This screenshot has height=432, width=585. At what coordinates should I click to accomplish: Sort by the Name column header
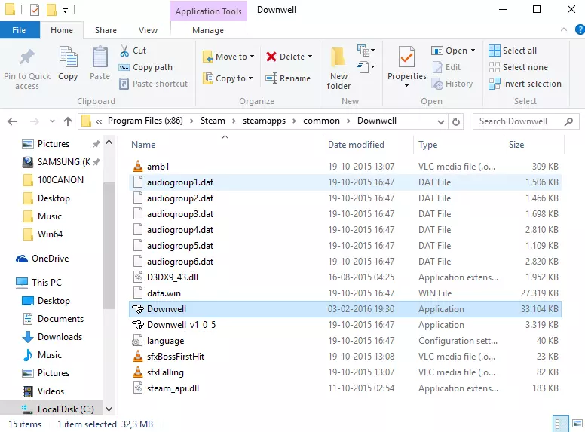[x=225, y=145]
